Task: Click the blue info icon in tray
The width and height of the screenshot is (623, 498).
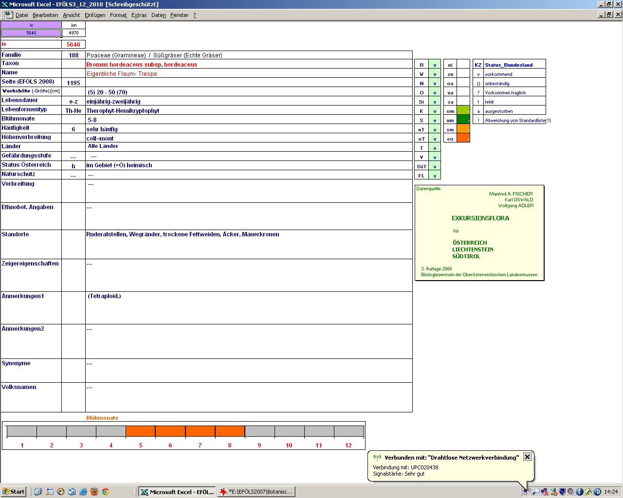Action: tap(579, 492)
